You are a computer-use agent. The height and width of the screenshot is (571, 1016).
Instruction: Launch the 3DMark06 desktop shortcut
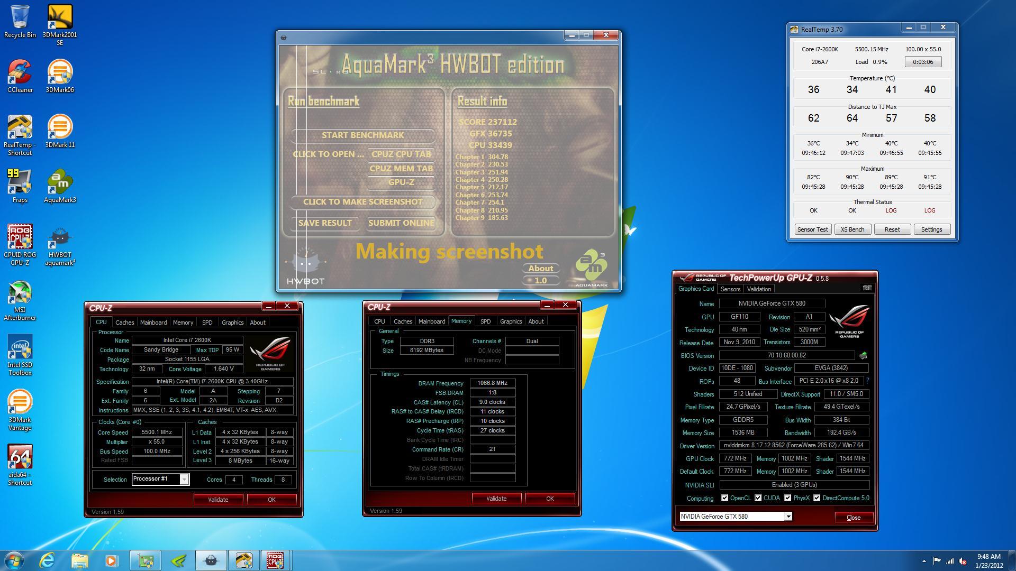pos(60,76)
